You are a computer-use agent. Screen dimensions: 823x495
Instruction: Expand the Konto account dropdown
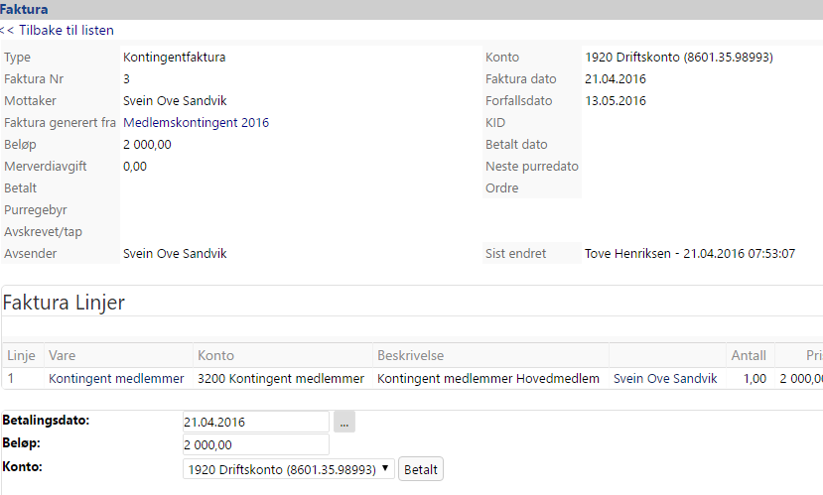coord(289,469)
